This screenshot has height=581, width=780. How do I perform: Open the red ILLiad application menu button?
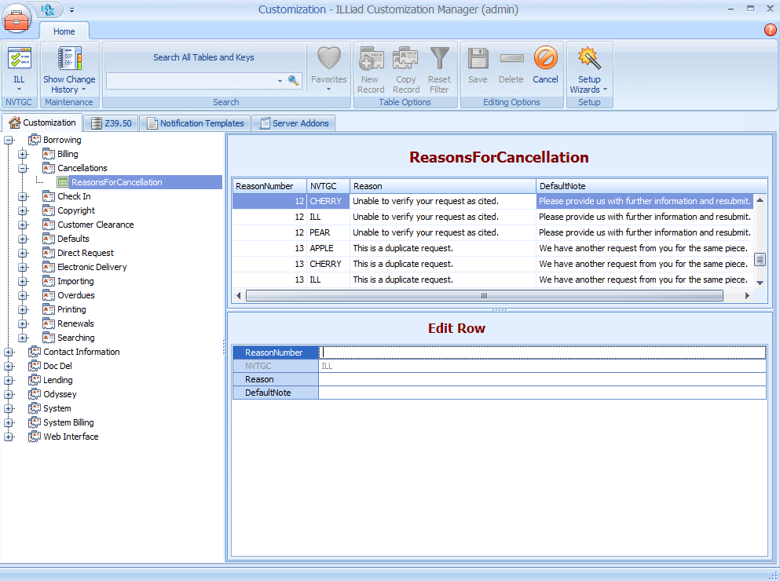point(16,20)
